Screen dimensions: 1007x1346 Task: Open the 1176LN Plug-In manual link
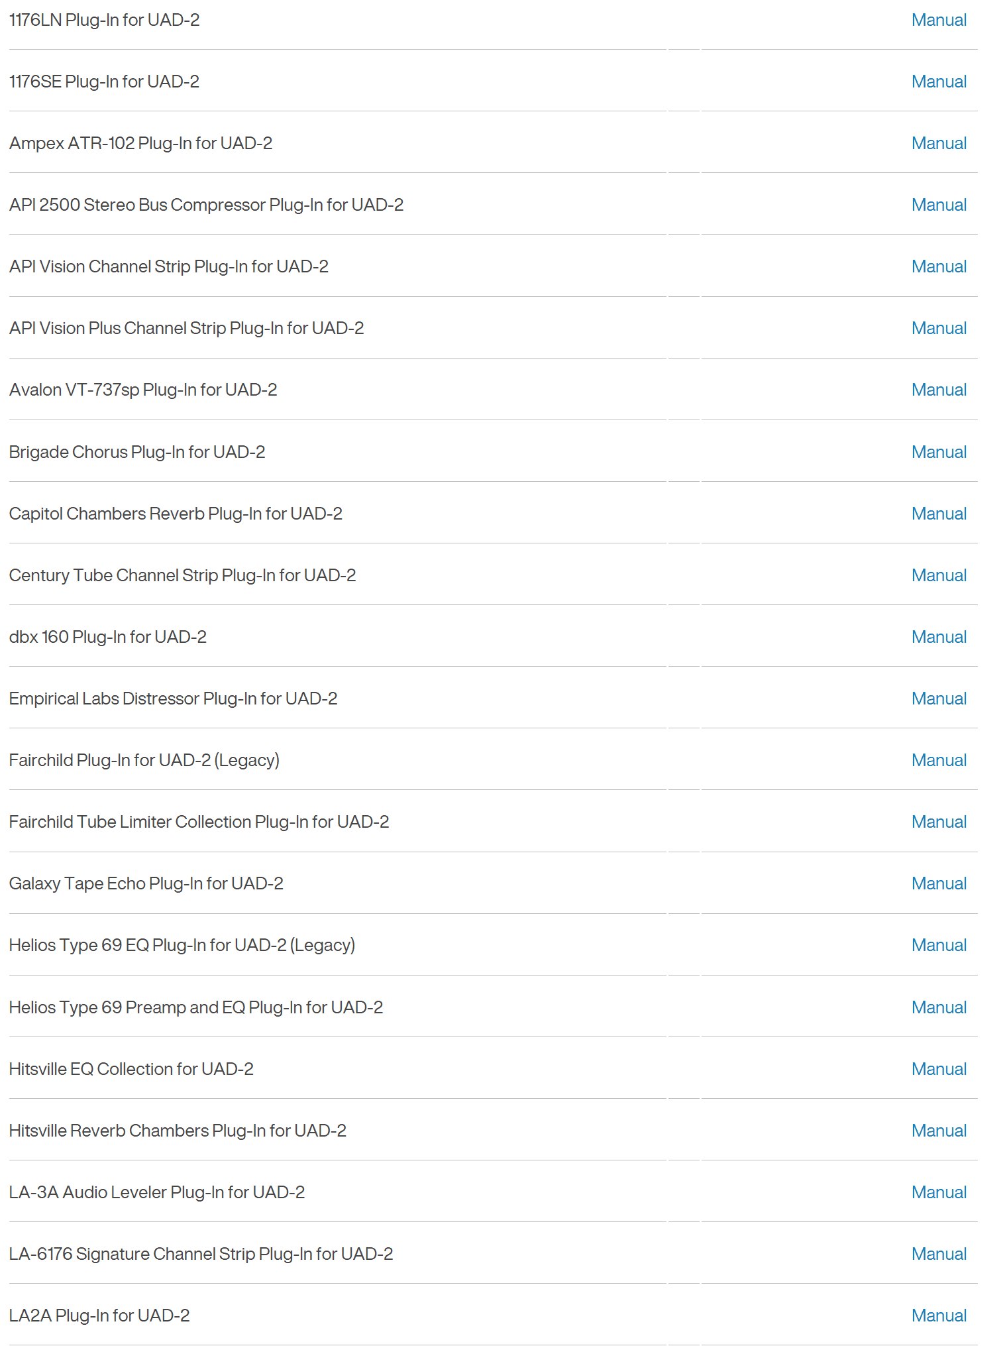coord(939,21)
